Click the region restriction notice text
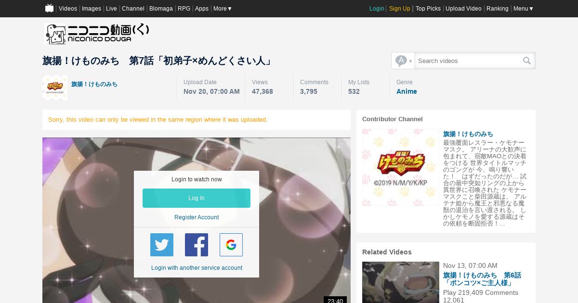Viewport: 578px width, 303px height. 158,119
